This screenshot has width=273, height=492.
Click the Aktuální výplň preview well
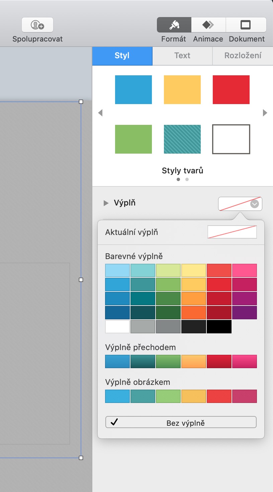(x=232, y=232)
